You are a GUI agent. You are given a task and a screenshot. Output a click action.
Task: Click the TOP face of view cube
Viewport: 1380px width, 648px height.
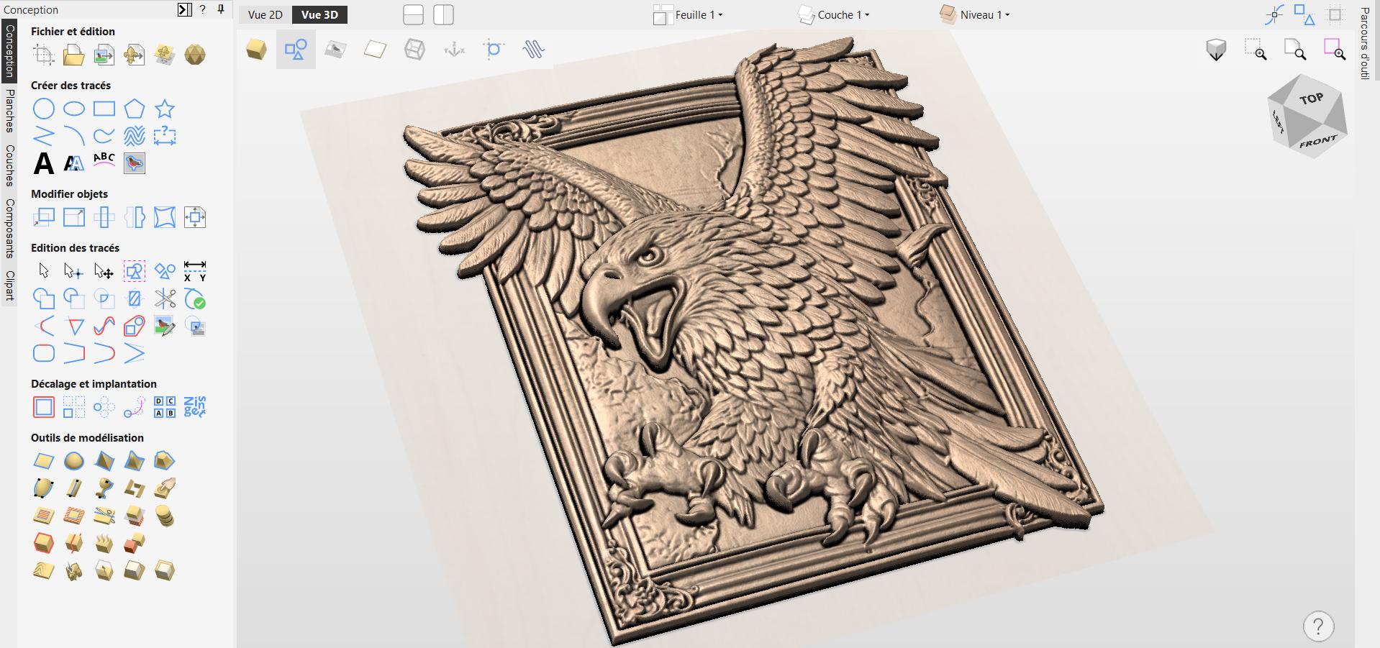pos(1311,99)
